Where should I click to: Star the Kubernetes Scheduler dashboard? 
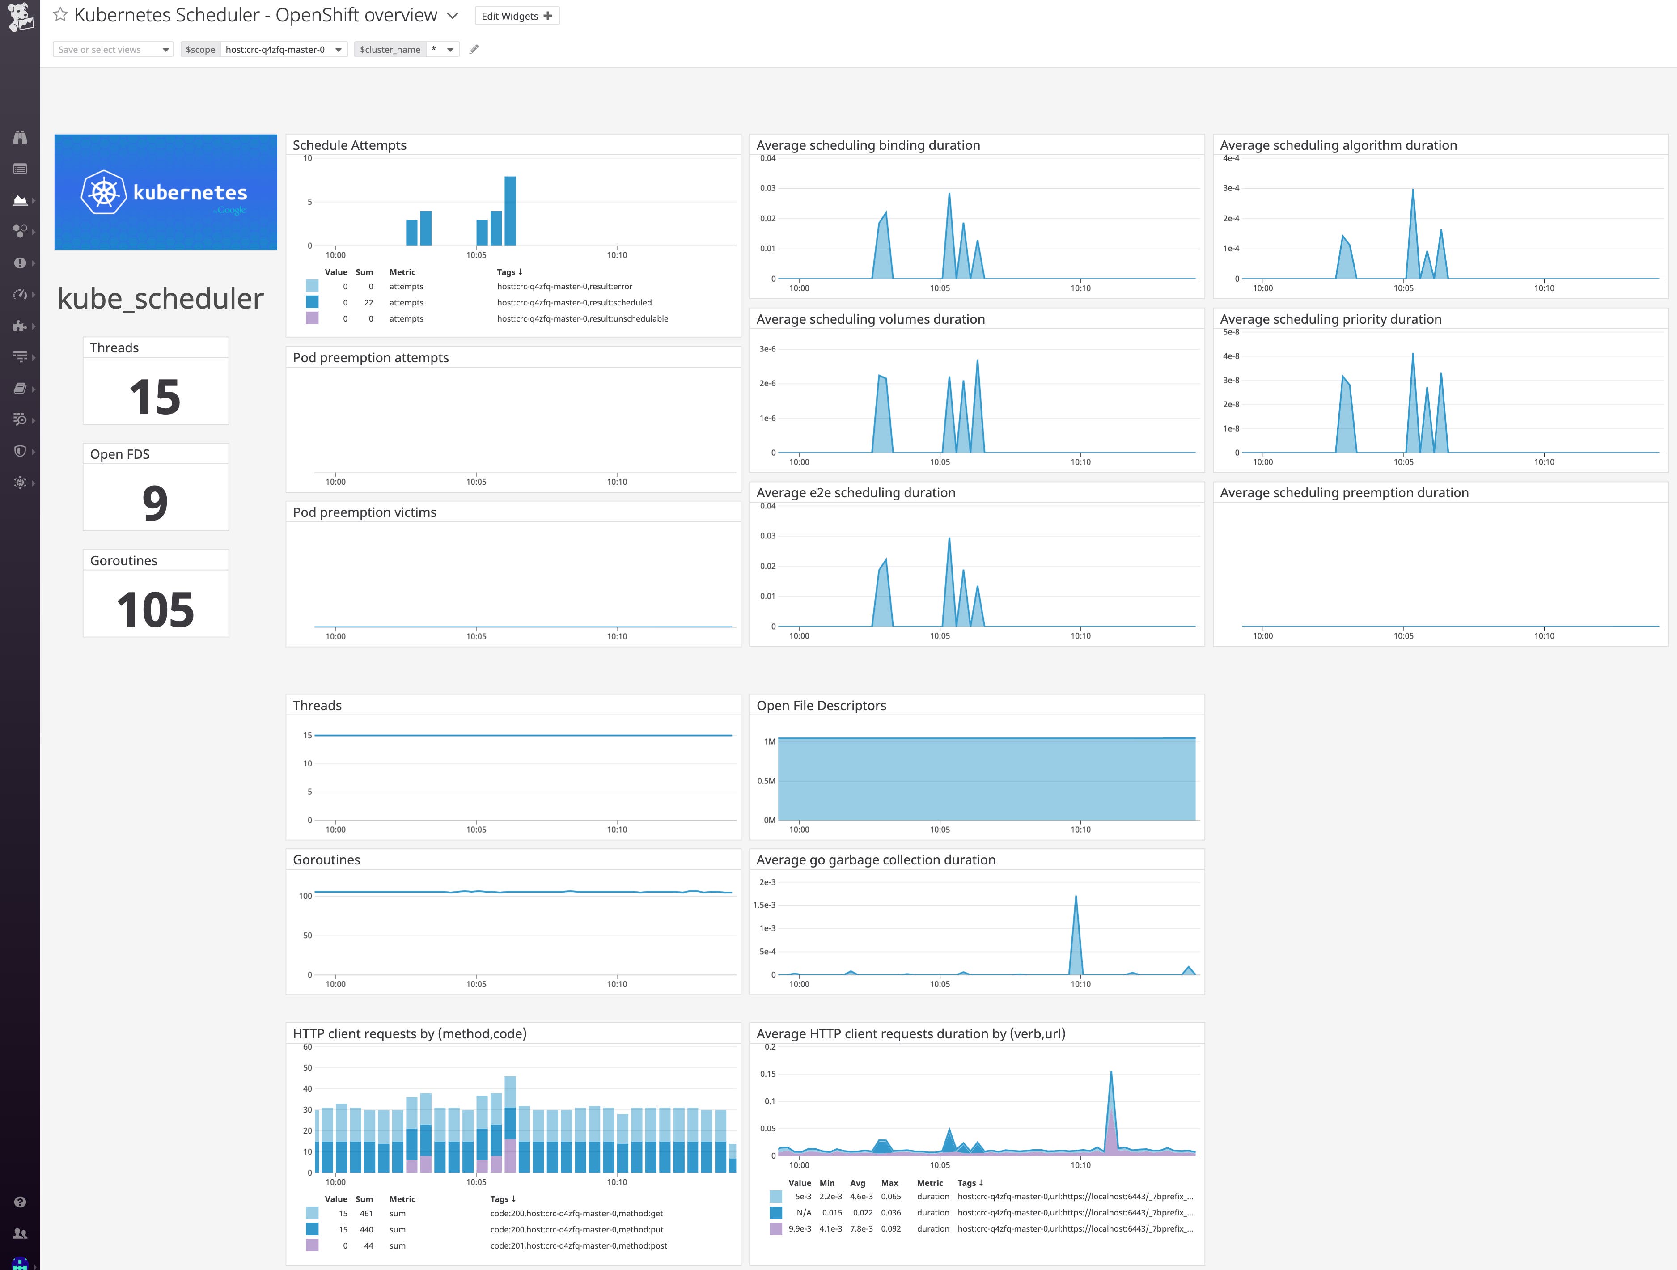point(60,14)
